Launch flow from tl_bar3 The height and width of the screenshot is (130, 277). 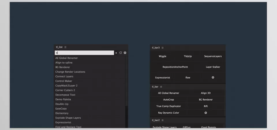[x=188, y=77]
